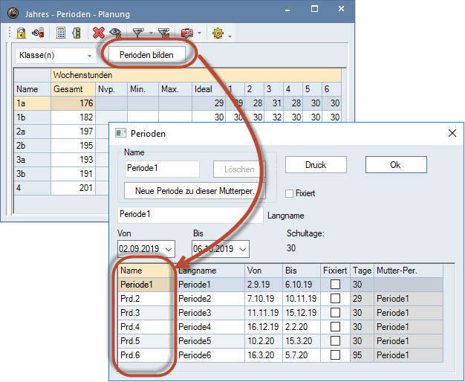465x382 pixels.
Task: Expand the toolbox dropdown arrow
Action: click(199, 33)
